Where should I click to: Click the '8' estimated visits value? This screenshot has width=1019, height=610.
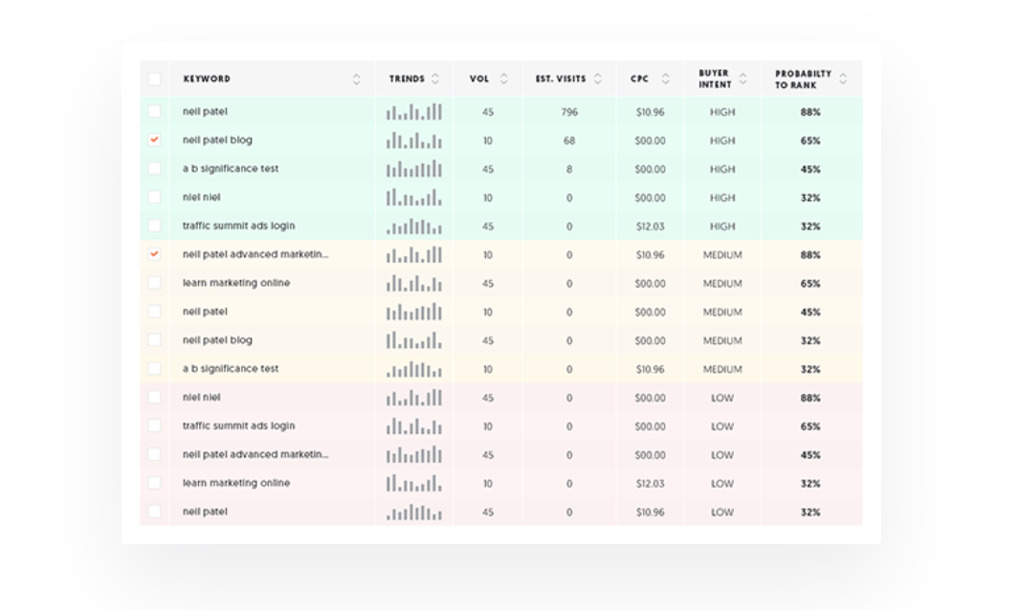pyautogui.click(x=569, y=169)
